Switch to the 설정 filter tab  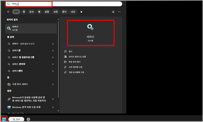(47, 12)
